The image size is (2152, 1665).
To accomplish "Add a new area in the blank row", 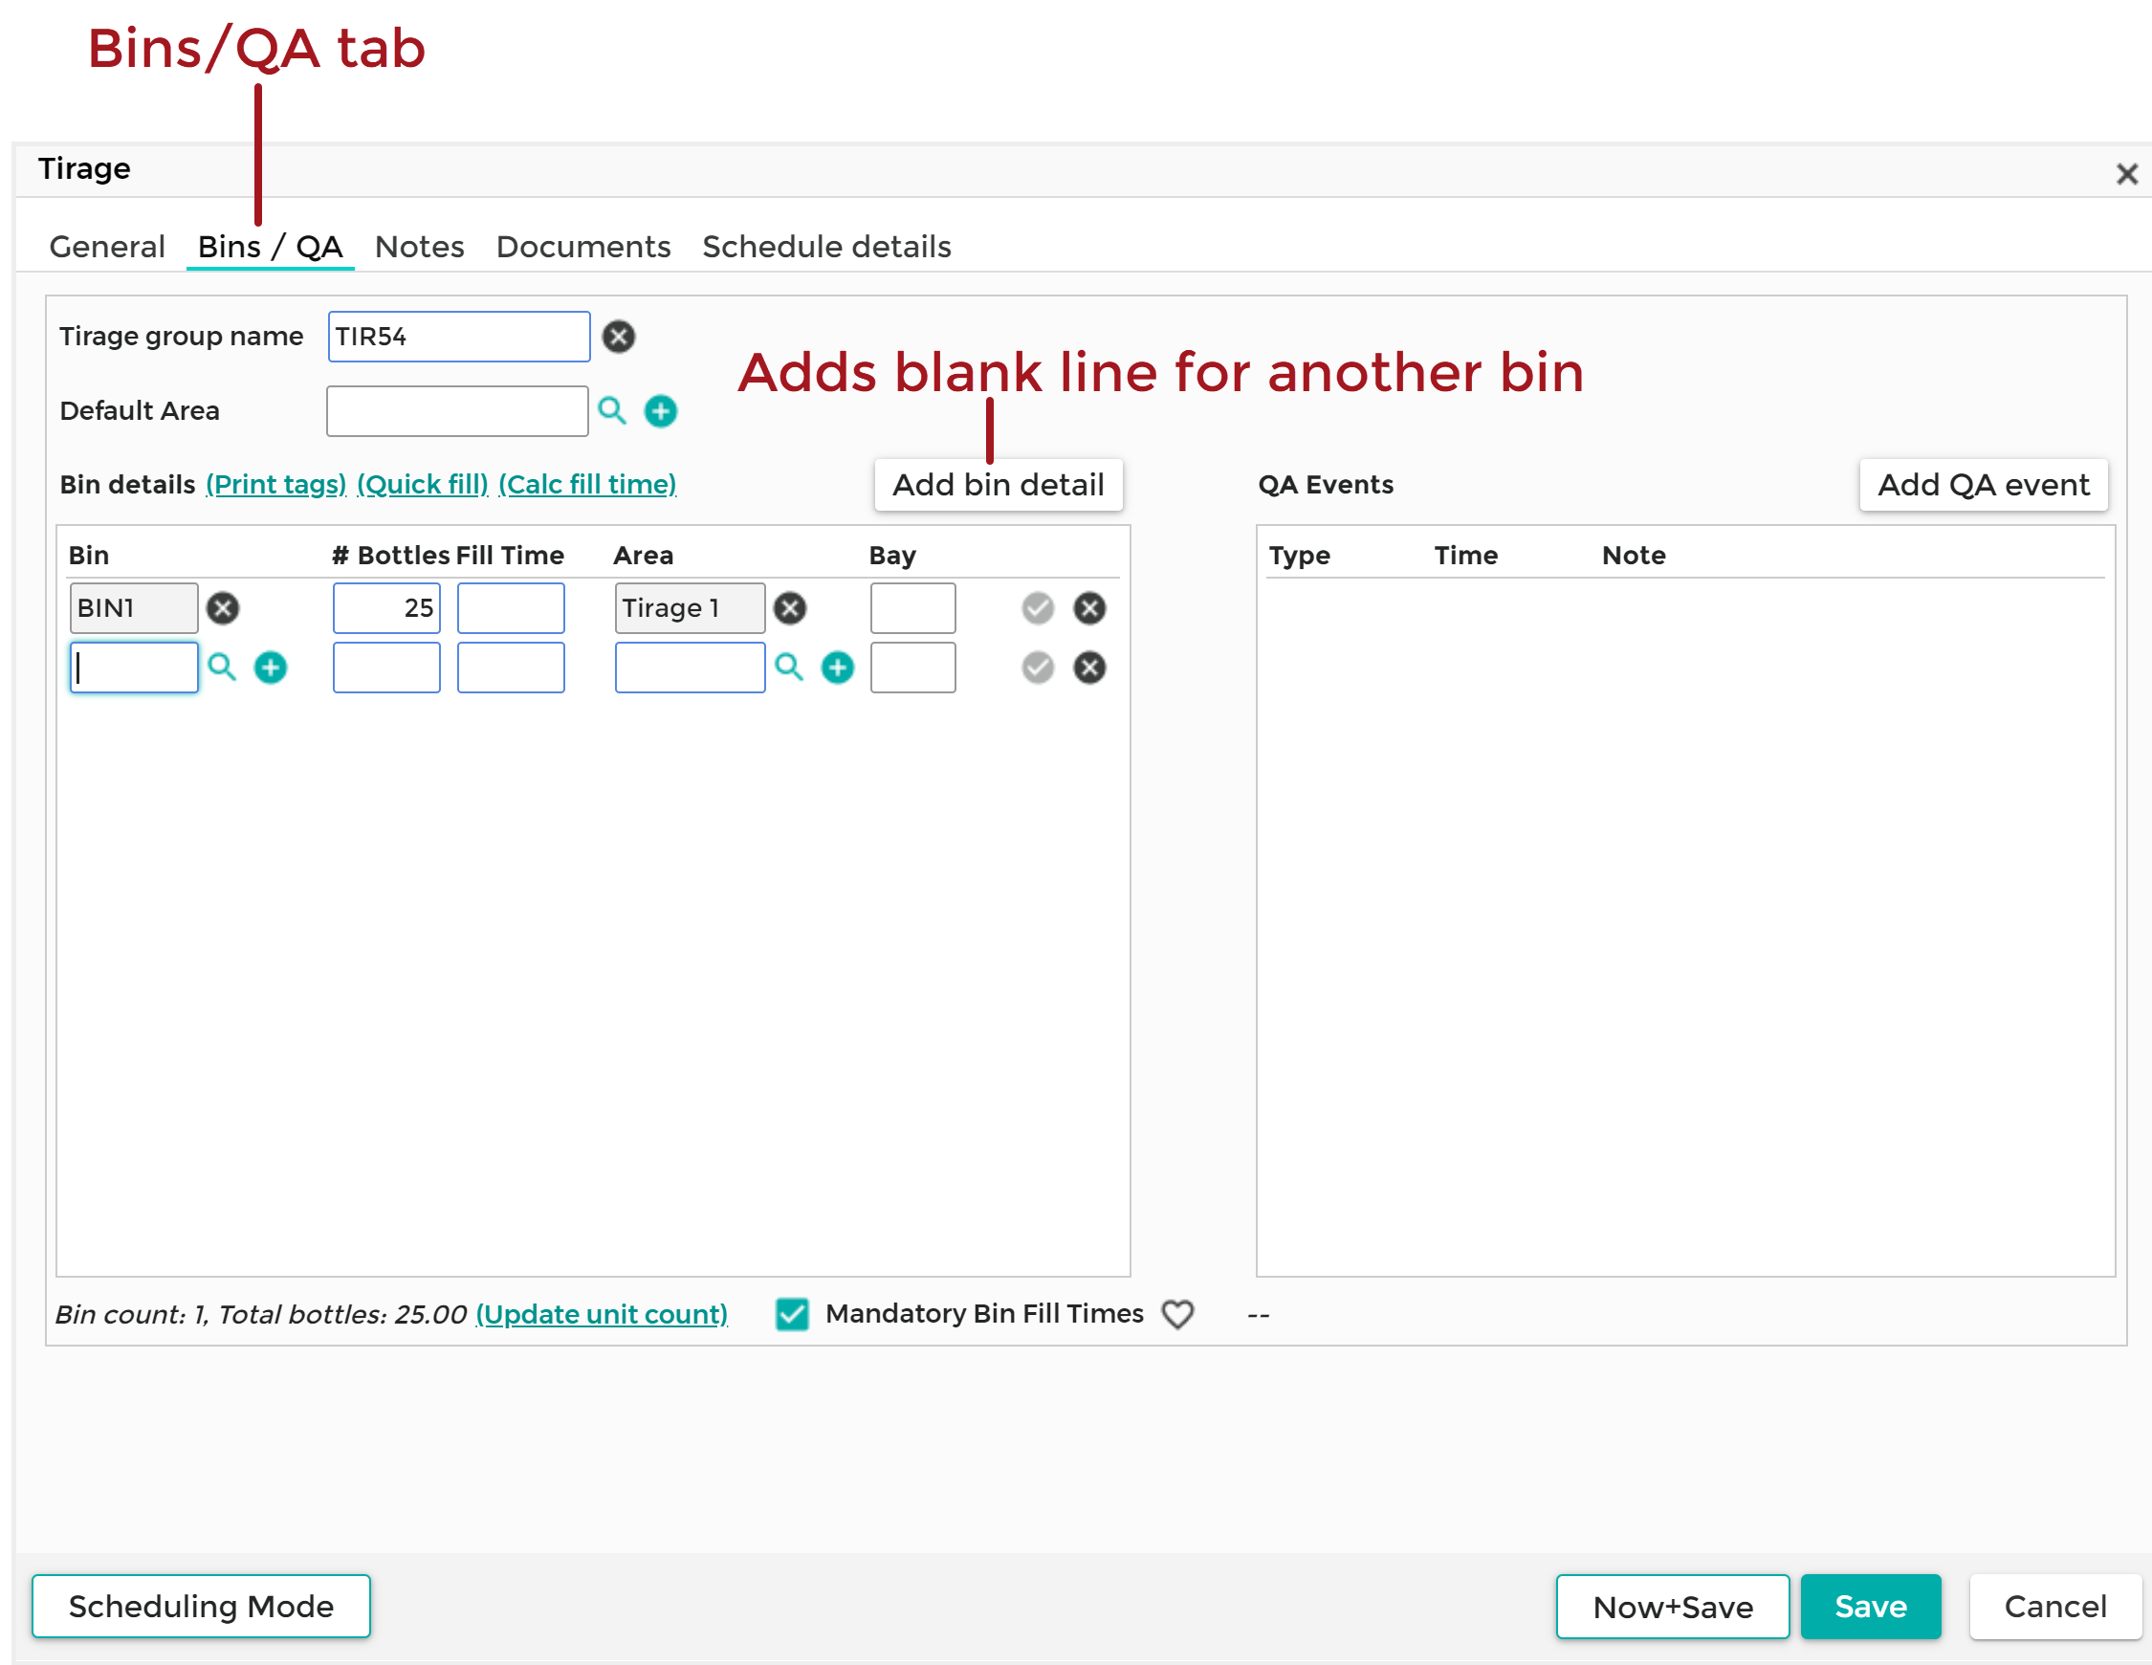I will pos(838,667).
